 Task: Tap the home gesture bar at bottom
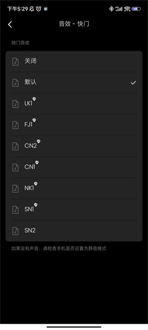pyautogui.click(x=74, y=327)
